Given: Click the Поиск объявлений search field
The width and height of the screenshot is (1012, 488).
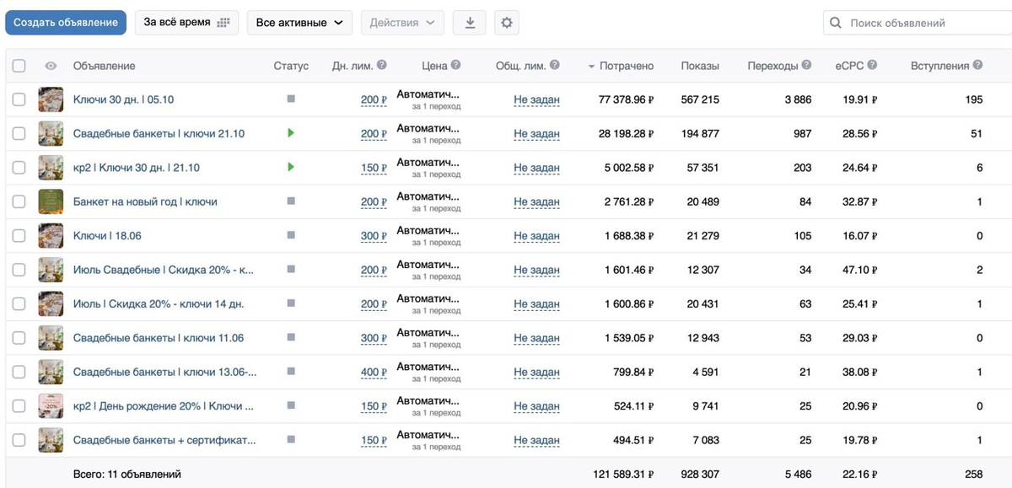Looking at the screenshot, I should [x=919, y=23].
